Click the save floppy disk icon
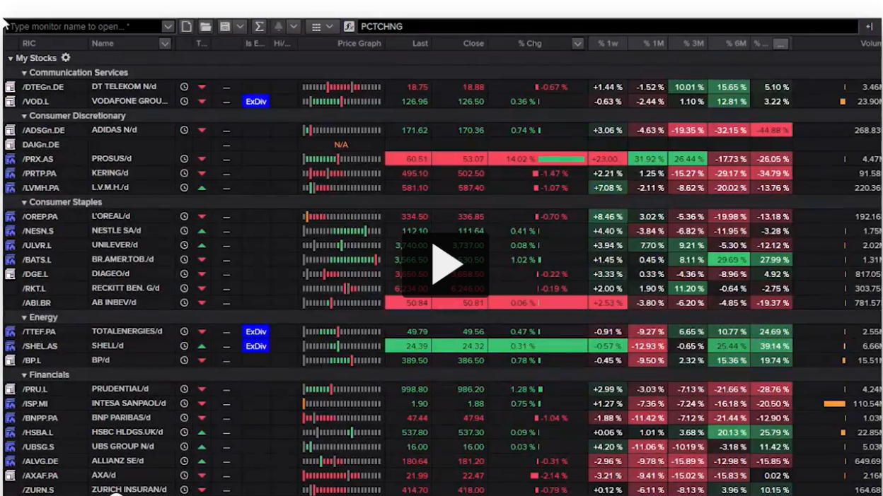The width and height of the screenshot is (883, 496). 225,27
